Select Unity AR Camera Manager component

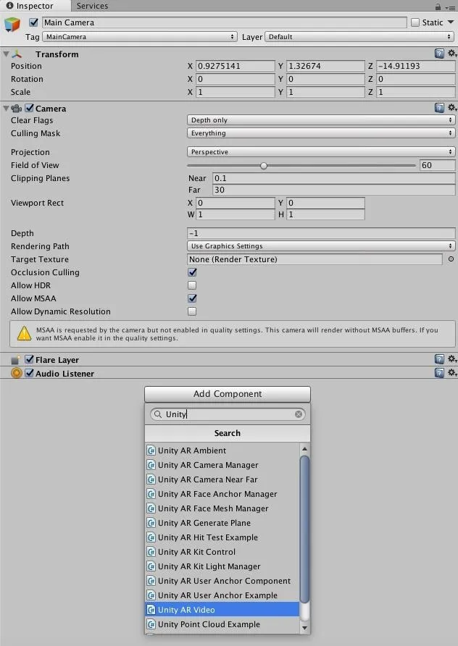[x=222, y=465]
